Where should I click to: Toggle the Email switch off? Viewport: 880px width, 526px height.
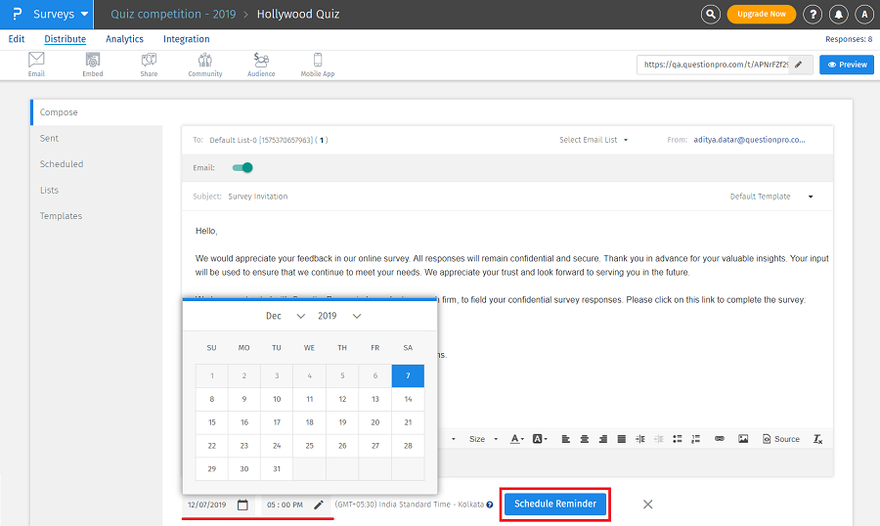[242, 168]
